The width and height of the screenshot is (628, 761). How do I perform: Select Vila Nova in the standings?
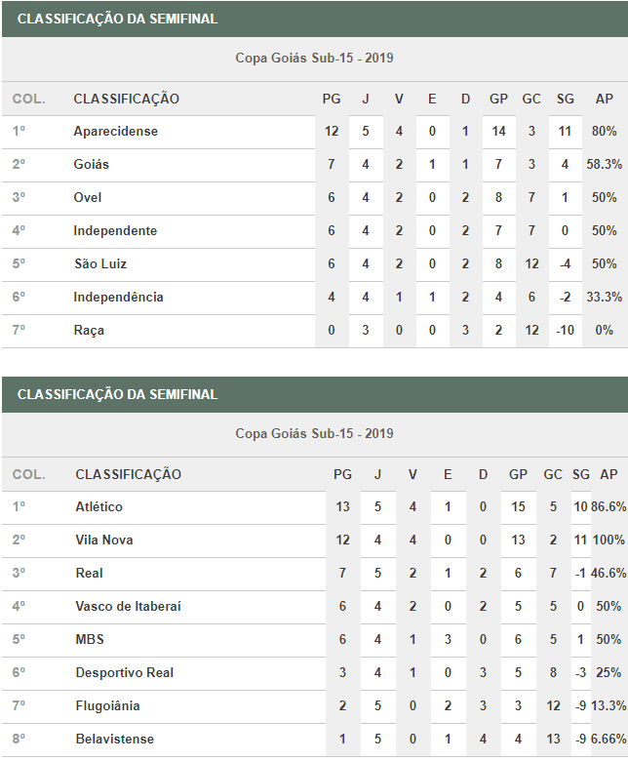coord(104,541)
